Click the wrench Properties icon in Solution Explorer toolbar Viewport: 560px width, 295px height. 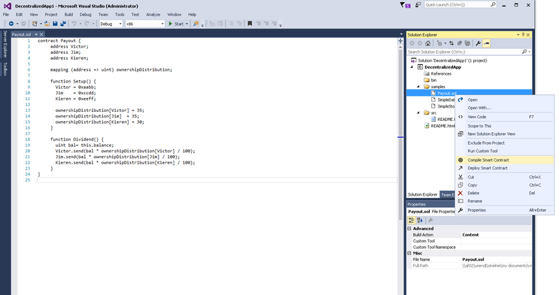point(477,43)
